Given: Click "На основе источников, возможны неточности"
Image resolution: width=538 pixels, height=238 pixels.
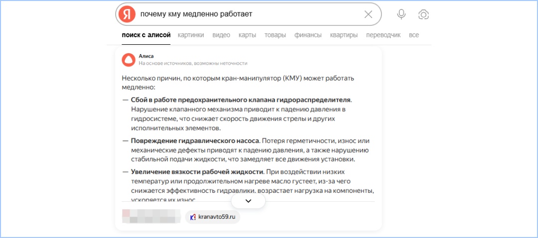Looking at the screenshot, I should (x=193, y=63).
